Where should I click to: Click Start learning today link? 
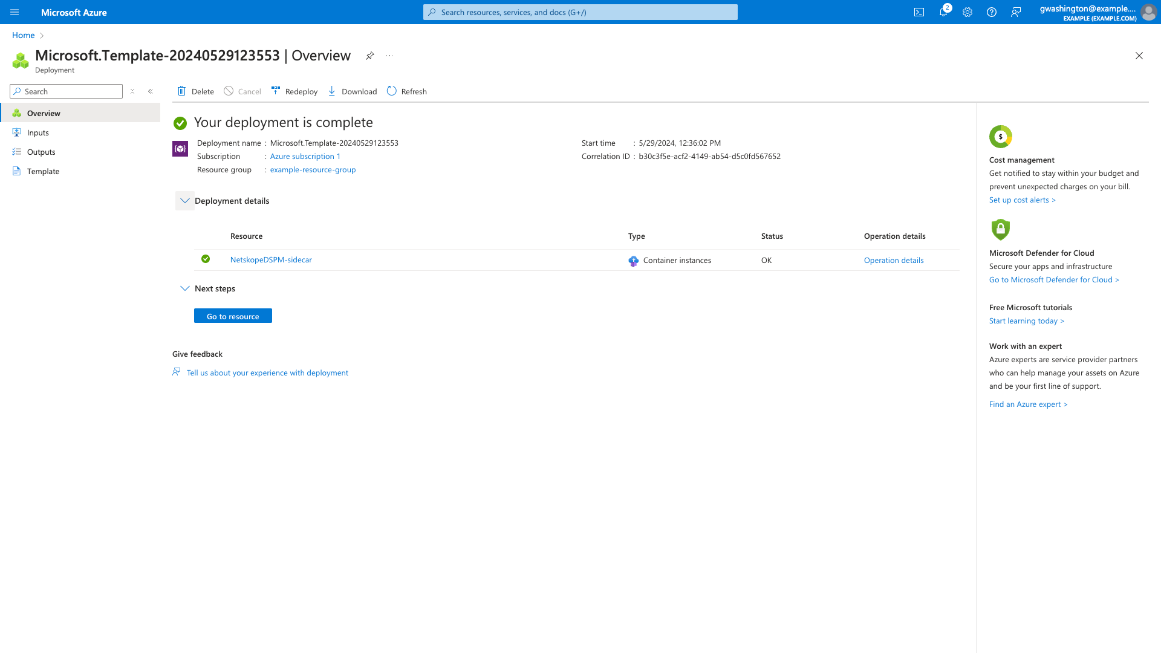1027,321
